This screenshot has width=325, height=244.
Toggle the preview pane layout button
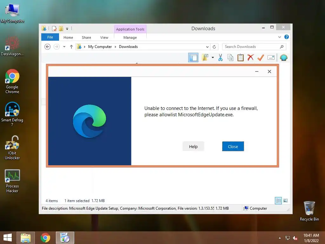tap(193, 58)
